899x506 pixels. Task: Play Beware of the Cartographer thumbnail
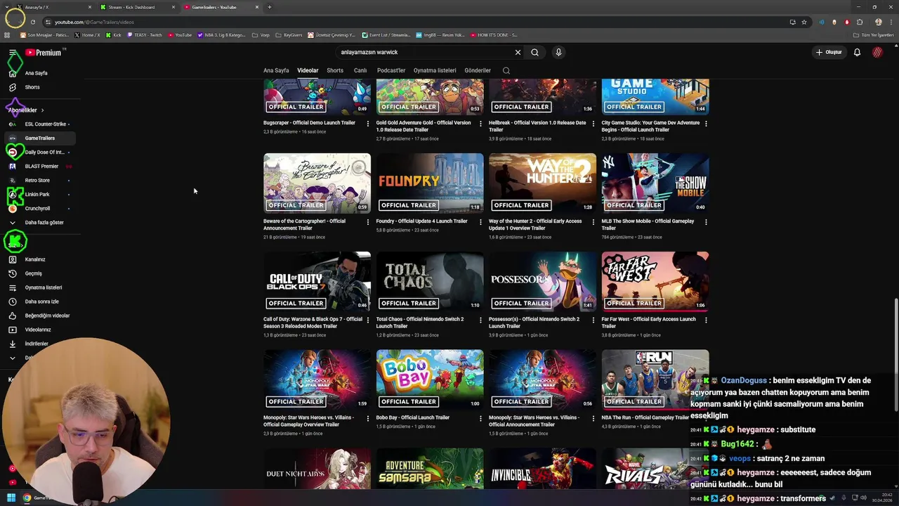[317, 183]
